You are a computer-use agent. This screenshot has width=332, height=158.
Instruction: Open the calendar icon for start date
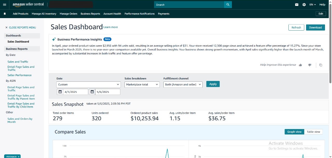(x=60, y=92)
